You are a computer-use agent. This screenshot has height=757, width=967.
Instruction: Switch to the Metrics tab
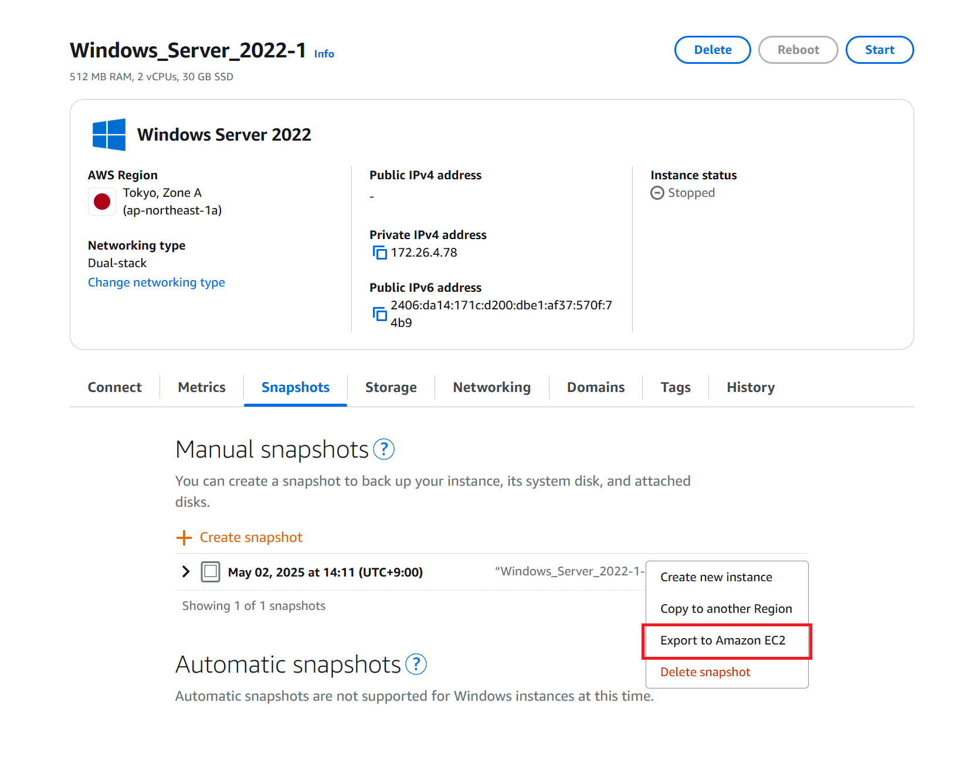click(202, 387)
